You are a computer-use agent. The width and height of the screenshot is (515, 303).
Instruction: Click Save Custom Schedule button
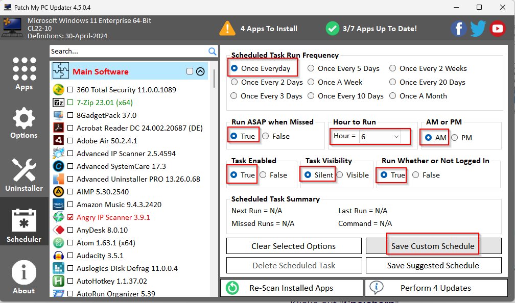[433, 246]
